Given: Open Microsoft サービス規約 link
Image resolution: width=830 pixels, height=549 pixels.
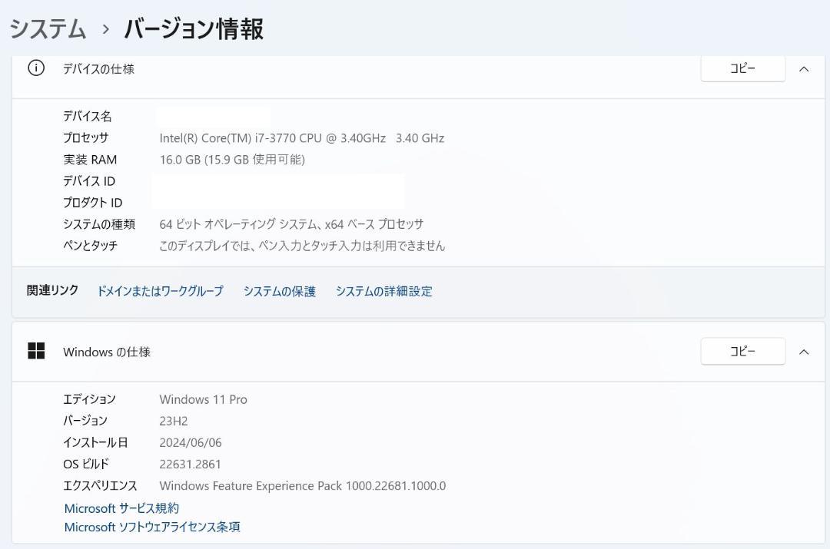Looking at the screenshot, I should 121,508.
